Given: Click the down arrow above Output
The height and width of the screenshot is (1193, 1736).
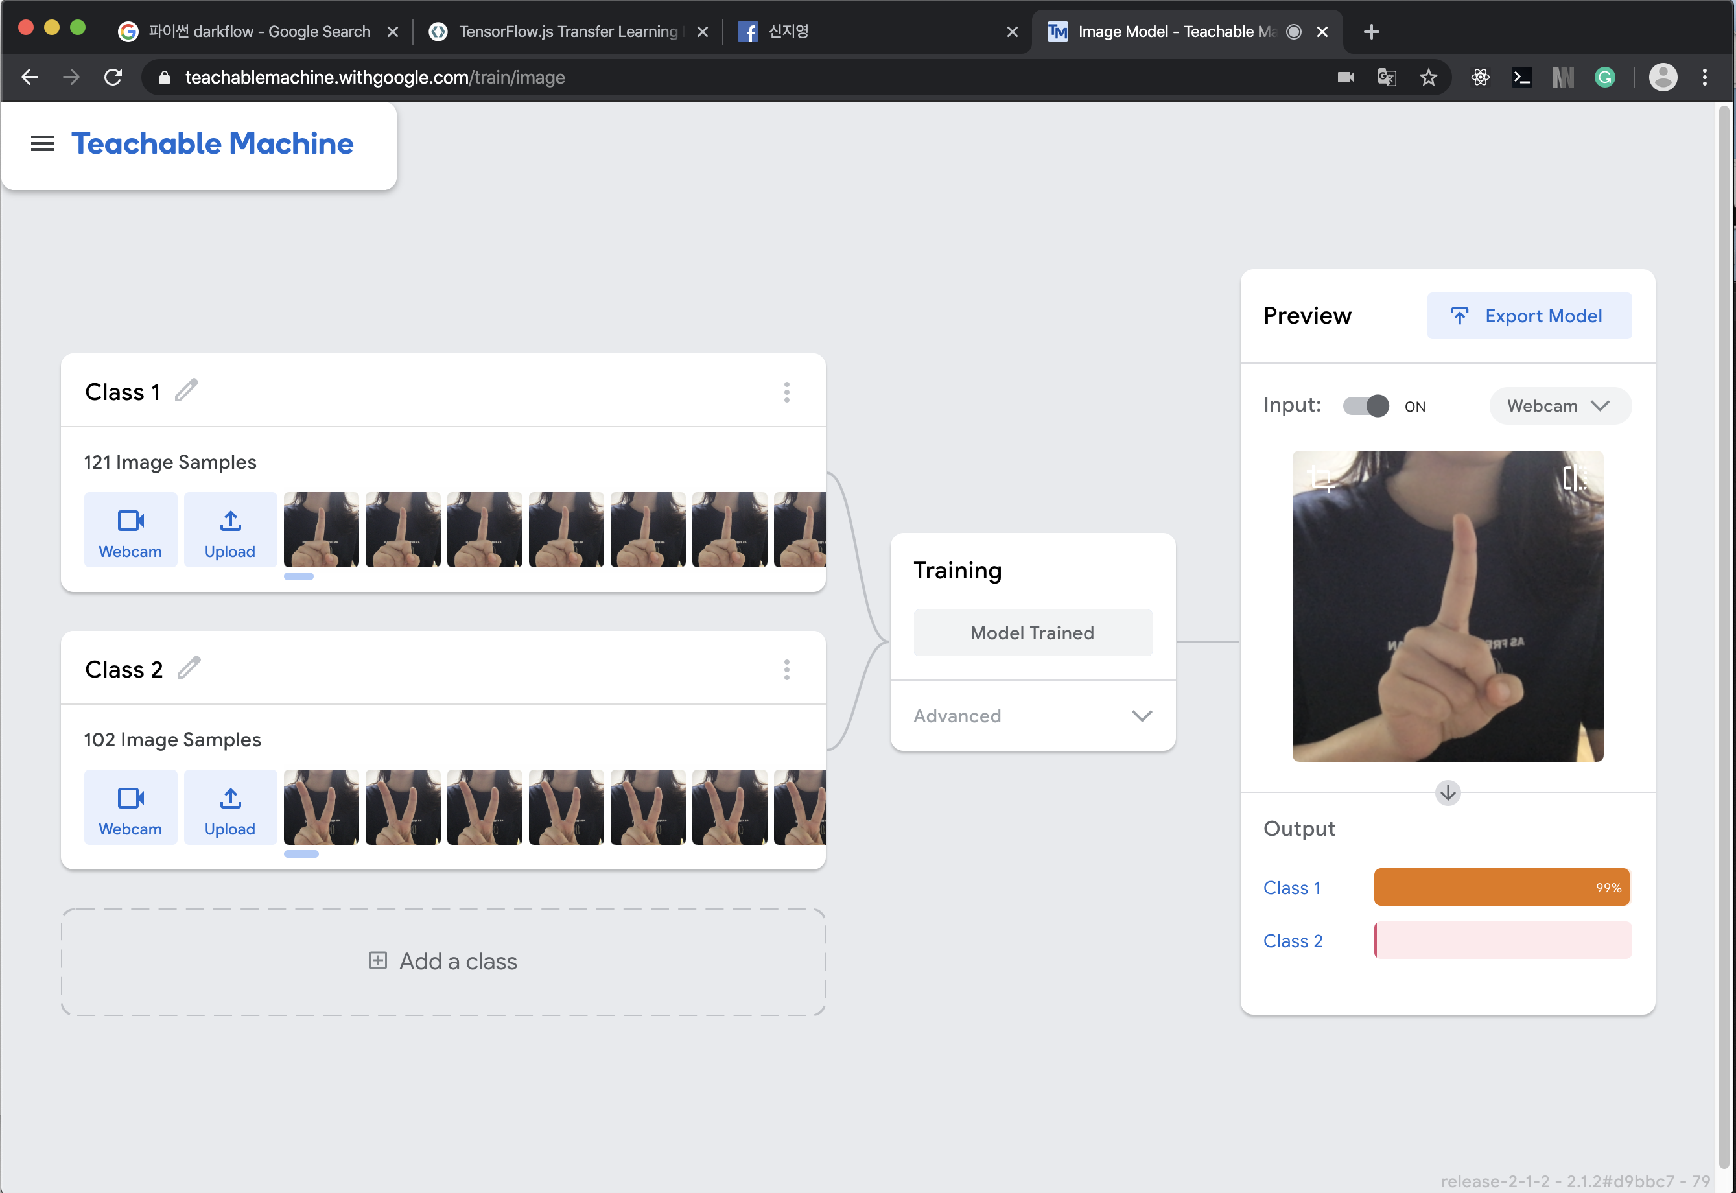Looking at the screenshot, I should tap(1448, 792).
